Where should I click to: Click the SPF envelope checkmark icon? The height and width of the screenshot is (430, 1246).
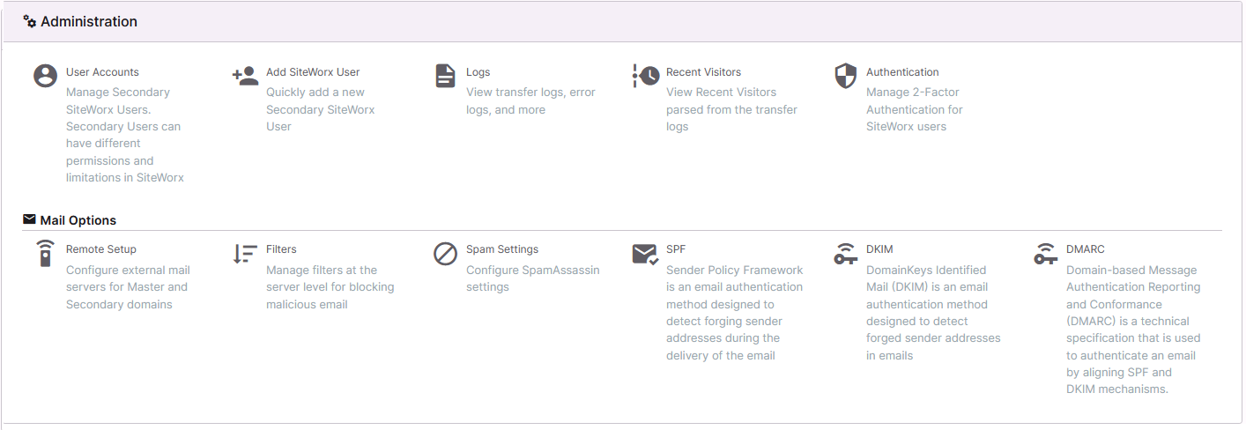[x=646, y=254]
